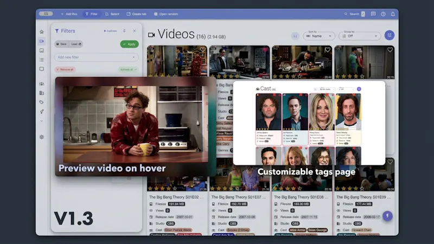
Task: Click Select in the top bar
Action: [x=112, y=14]
